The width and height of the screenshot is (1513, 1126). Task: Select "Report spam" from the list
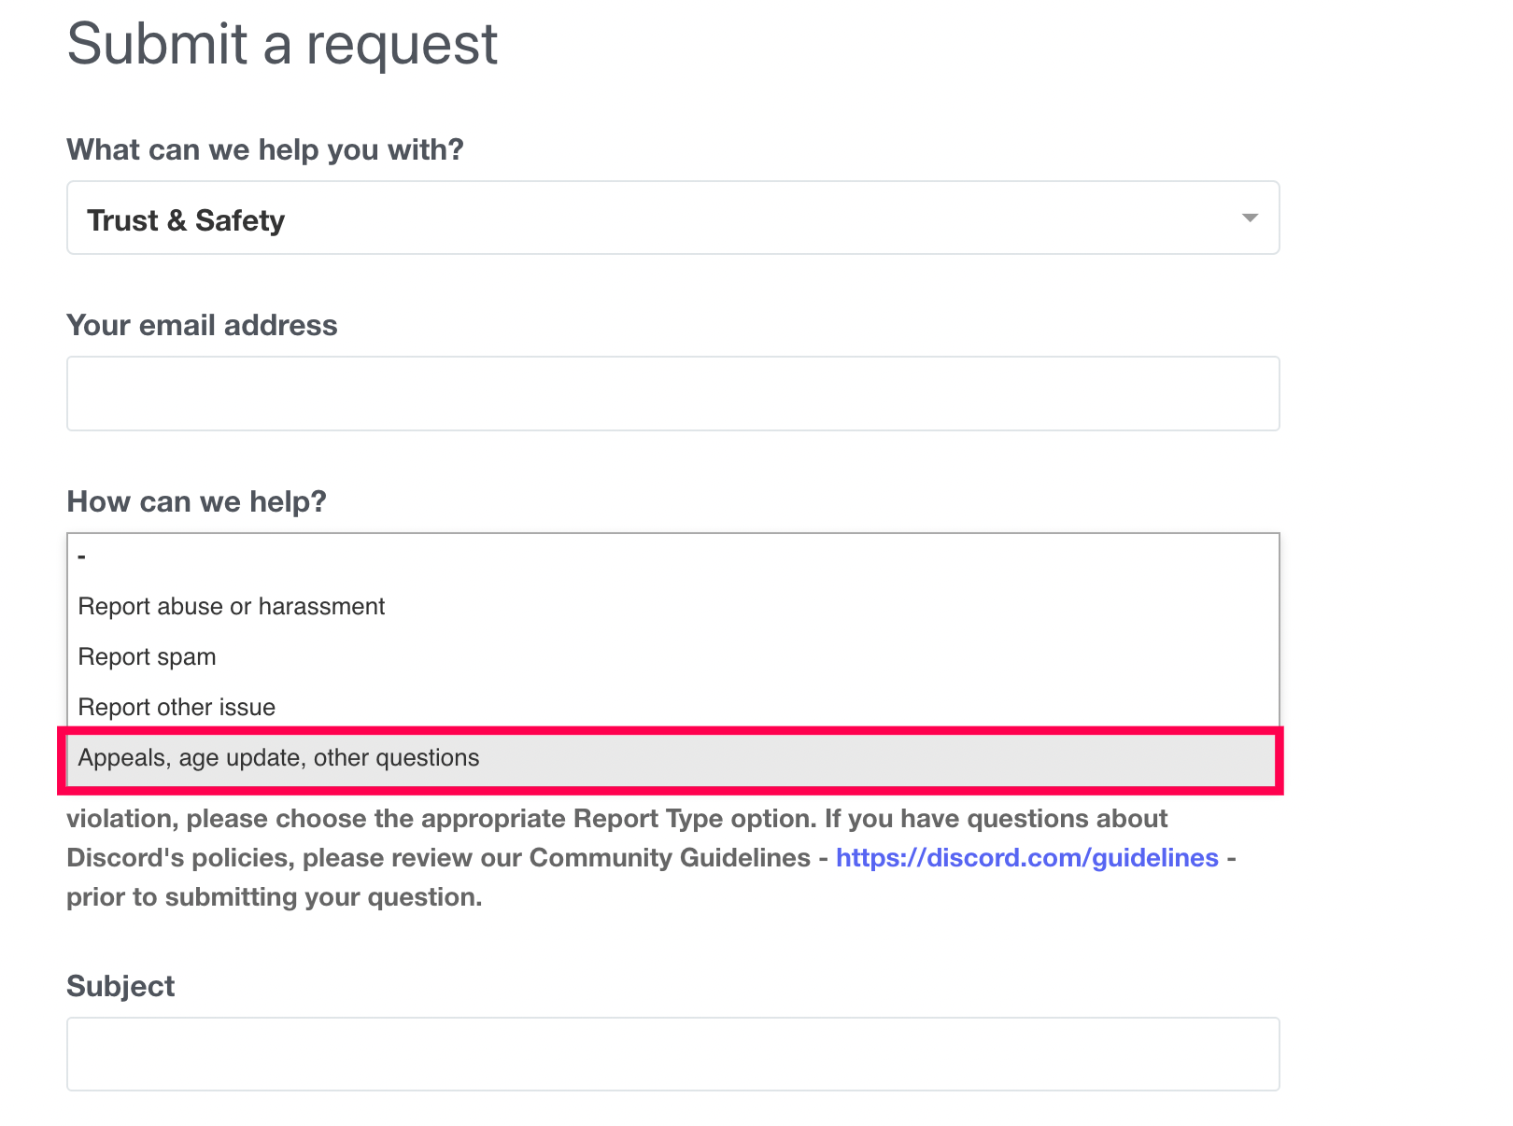pyautogui.click(x=148, y=657)
